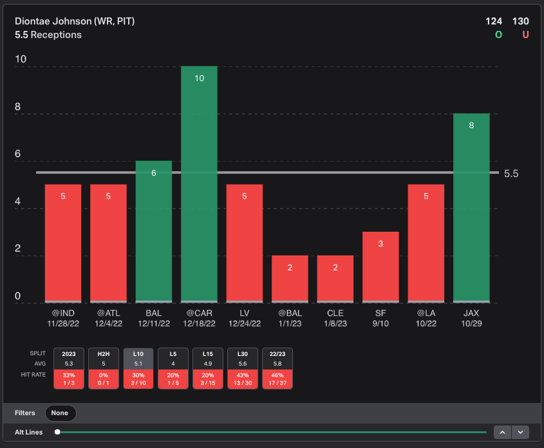This screenshot has height=448, width=544.
Task: Click the @LA 10/22 bar
Action: pos(426,243)
